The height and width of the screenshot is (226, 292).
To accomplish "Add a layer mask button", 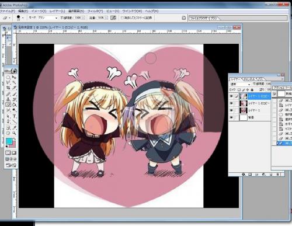I will [250, 175].
